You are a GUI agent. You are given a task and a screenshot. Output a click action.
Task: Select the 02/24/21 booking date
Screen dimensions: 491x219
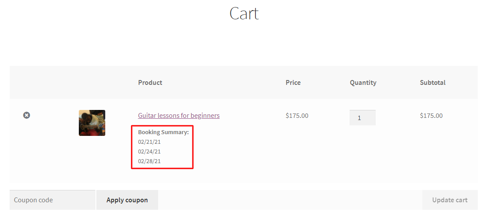tap(149, 151)
